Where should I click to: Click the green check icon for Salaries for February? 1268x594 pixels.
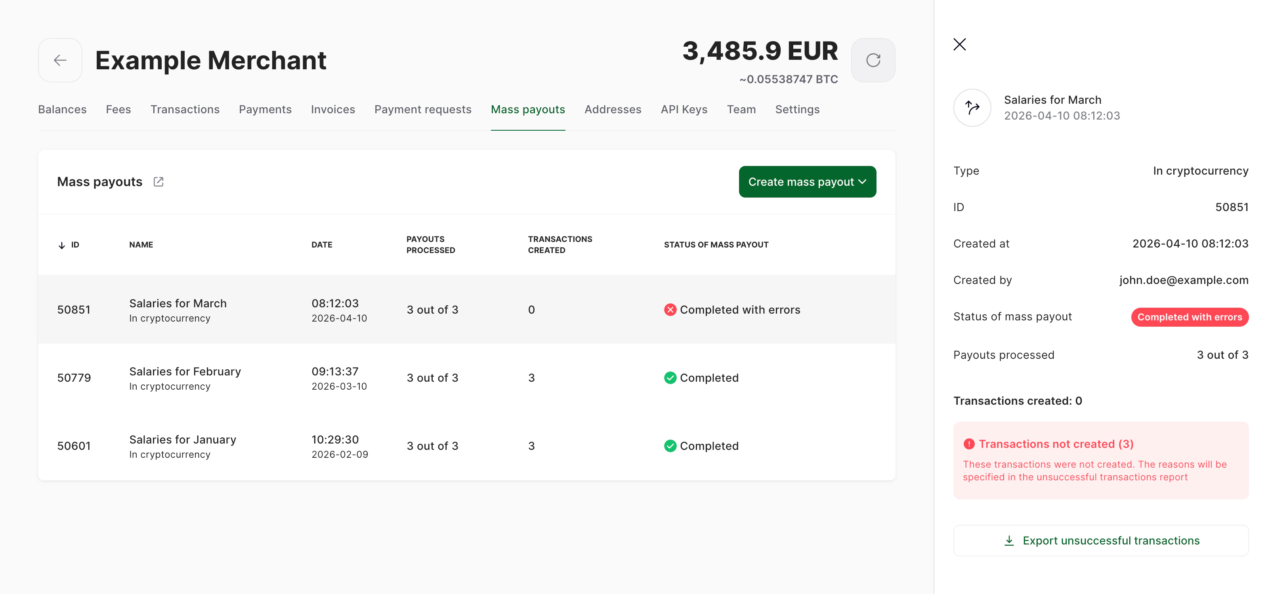pos(670,378)
